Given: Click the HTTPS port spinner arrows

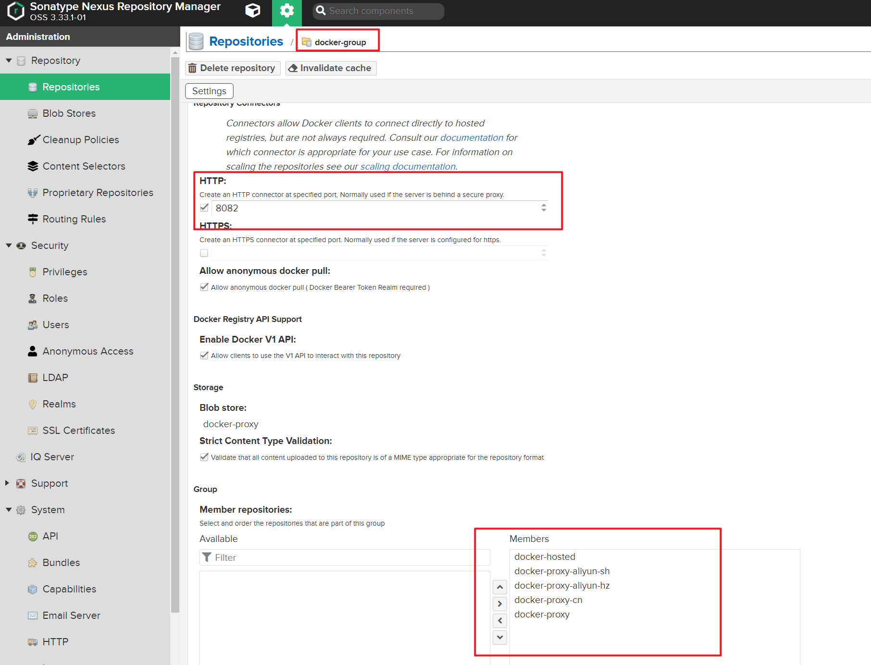Looking at the screenshot, I should tap(544, 253).
